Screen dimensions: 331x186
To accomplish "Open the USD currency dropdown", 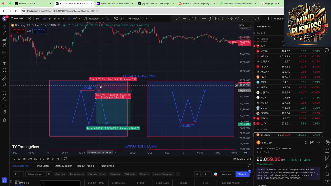I will point(245,25).
